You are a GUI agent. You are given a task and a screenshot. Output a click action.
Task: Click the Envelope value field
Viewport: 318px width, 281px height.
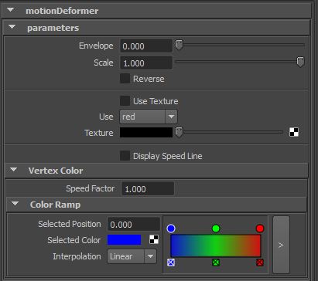(x=146, y=46)
